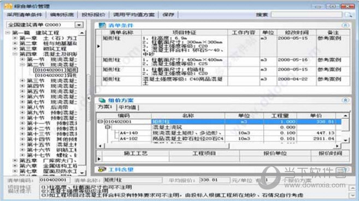This screenshot has width=359, height=201.
Task: Click the 修改时间 column header
Action: [x=297, y=32]
